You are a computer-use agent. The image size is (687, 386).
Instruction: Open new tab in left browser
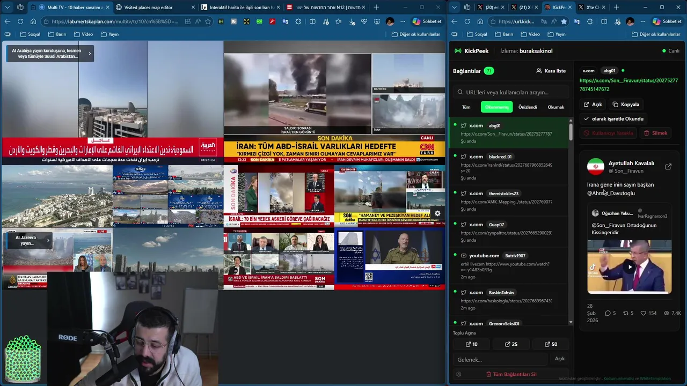tap(376, 8)
